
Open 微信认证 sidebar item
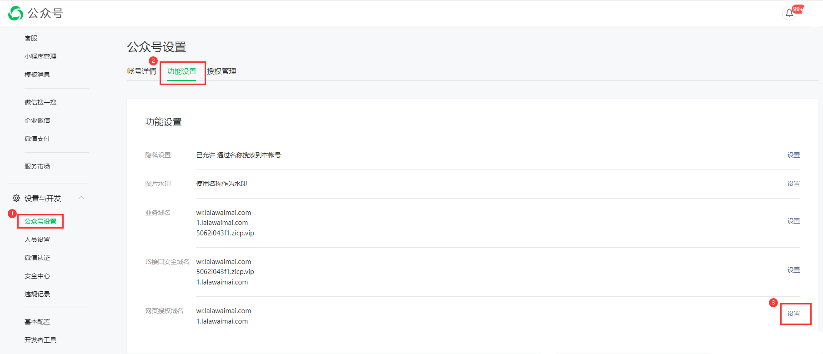click(37, 258)
